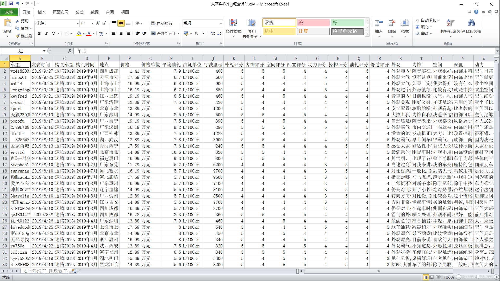Click the Sort and Filter icon
This screenshot has height=281, width=500.
point(450,23)
